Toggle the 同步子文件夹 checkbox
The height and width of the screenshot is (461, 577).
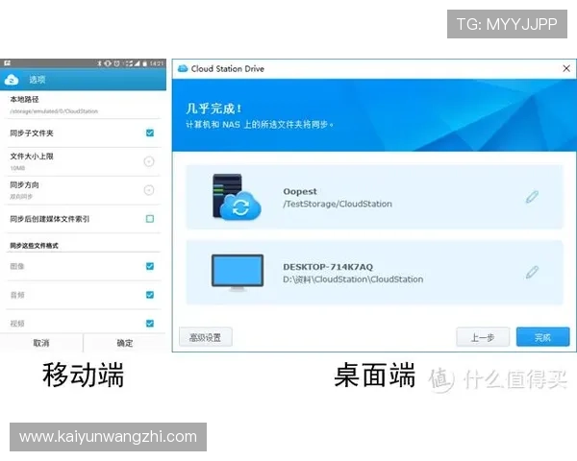tap(150, 133)
